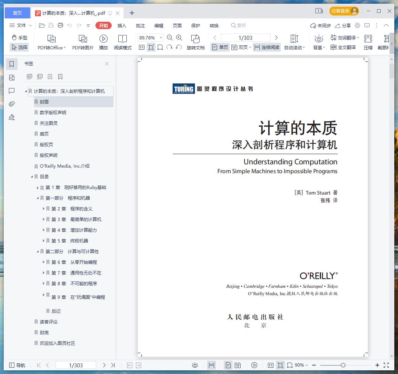Expand all bookmarks icon
The height and width of the screenshot is (374, 398).
tap(29, 77)
